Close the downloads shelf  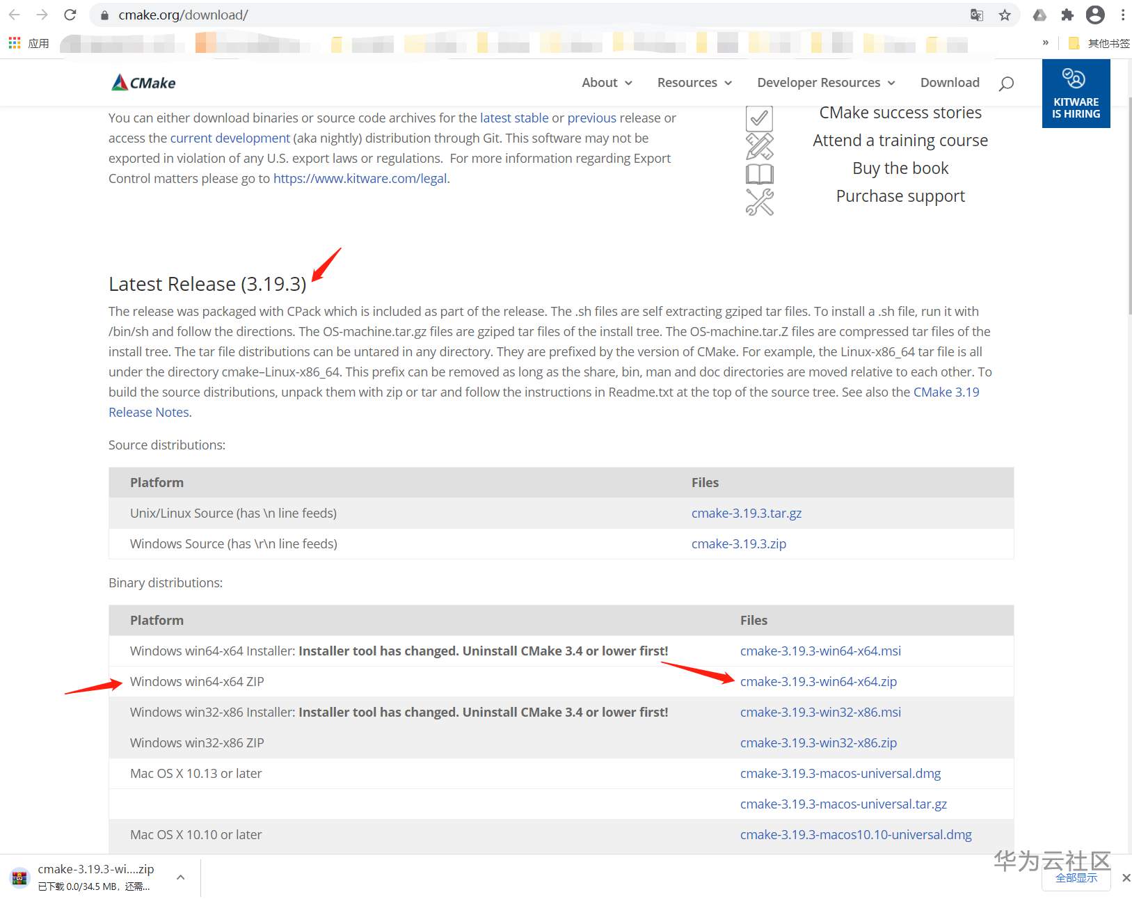click(1126, 878)
